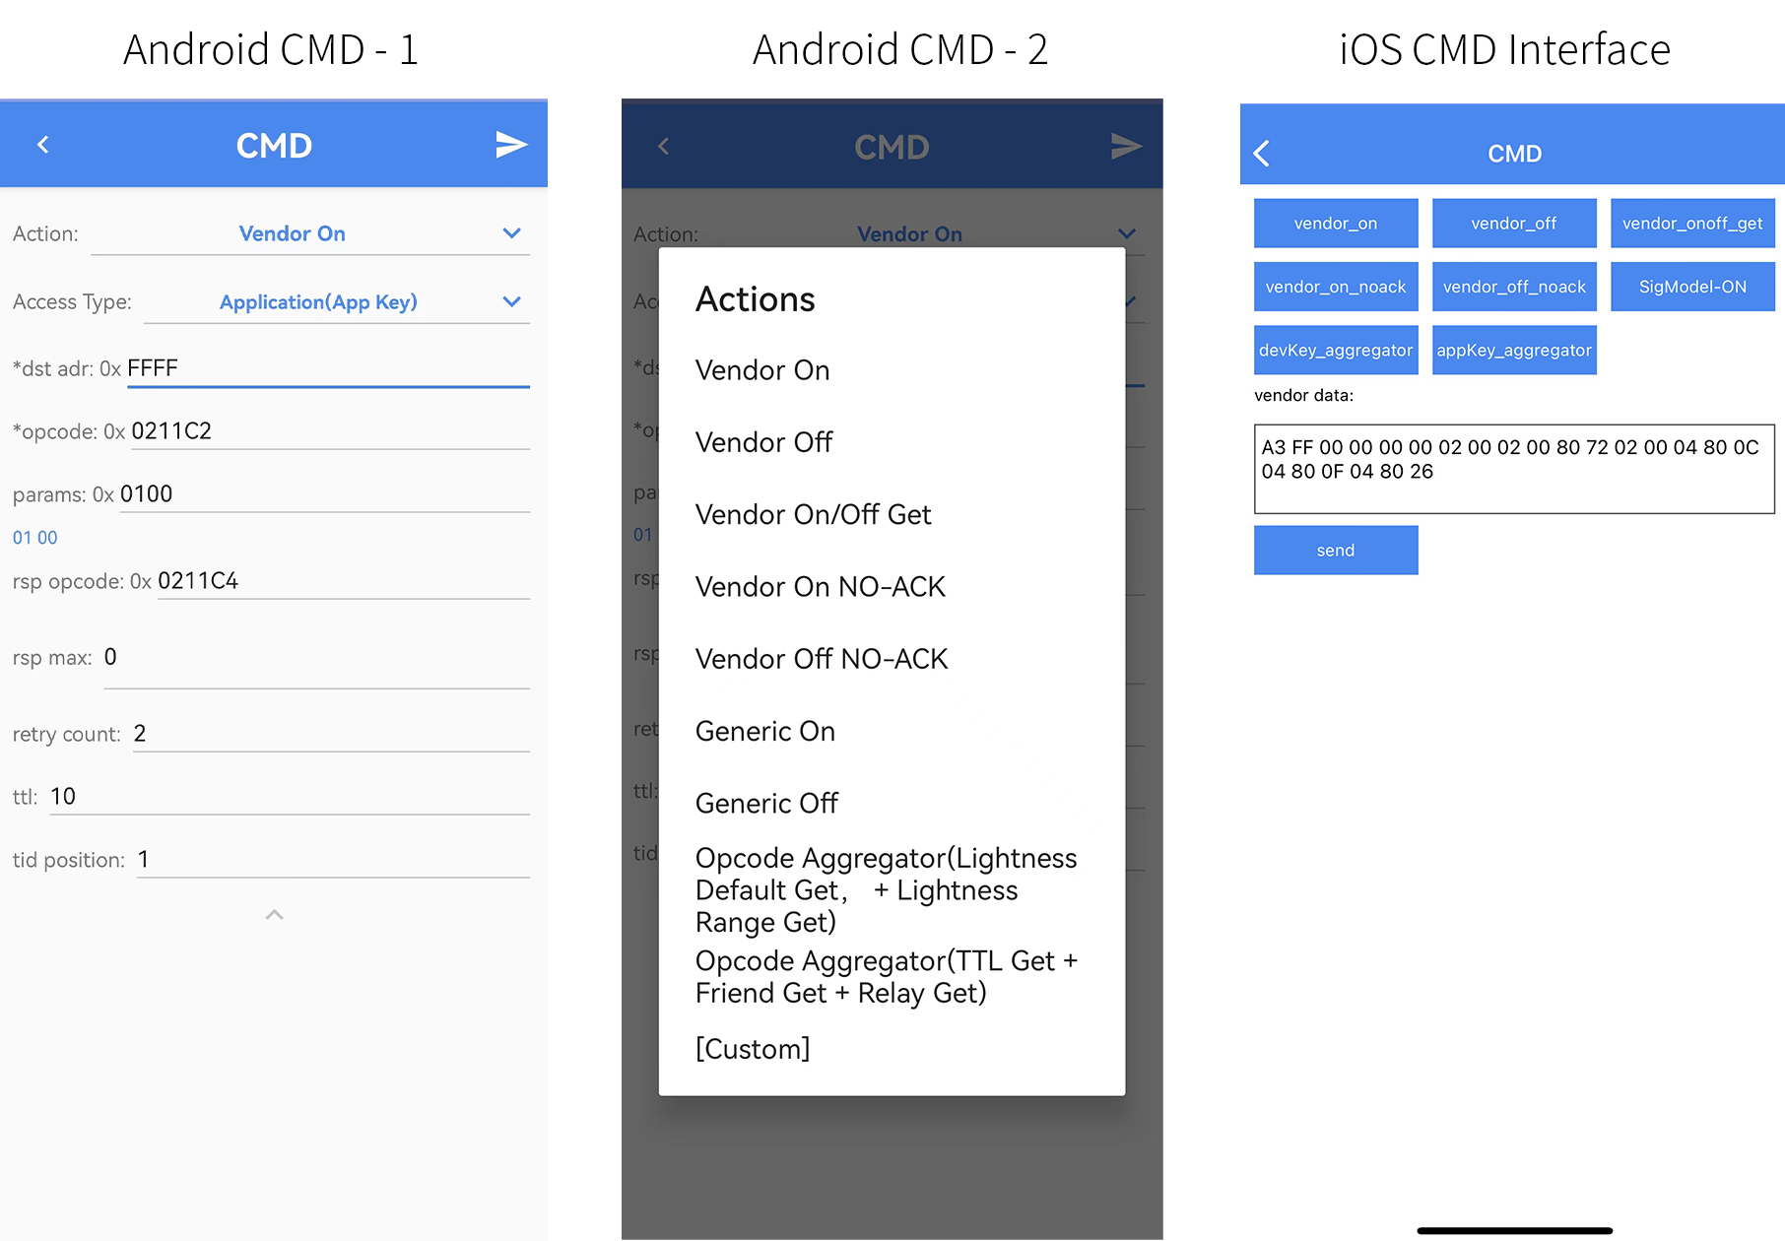
Task: Open the Access Type dropdown Application(App Key)
Action: point(336,302)
